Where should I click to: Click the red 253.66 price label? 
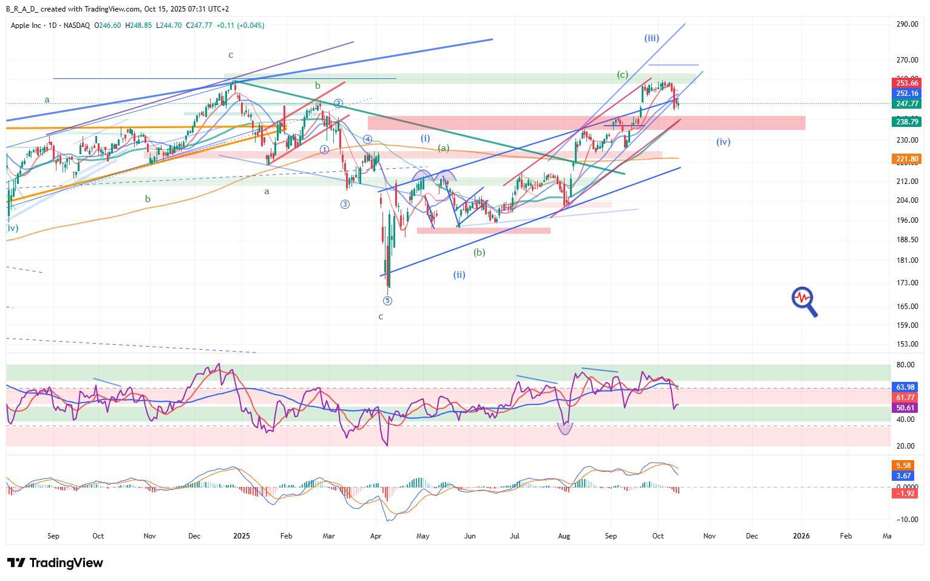tap(906, 83)
